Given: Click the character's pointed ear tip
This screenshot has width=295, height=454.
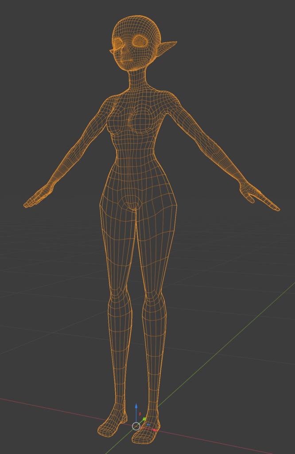Looking at the screenshot, I should pos(175,43).
